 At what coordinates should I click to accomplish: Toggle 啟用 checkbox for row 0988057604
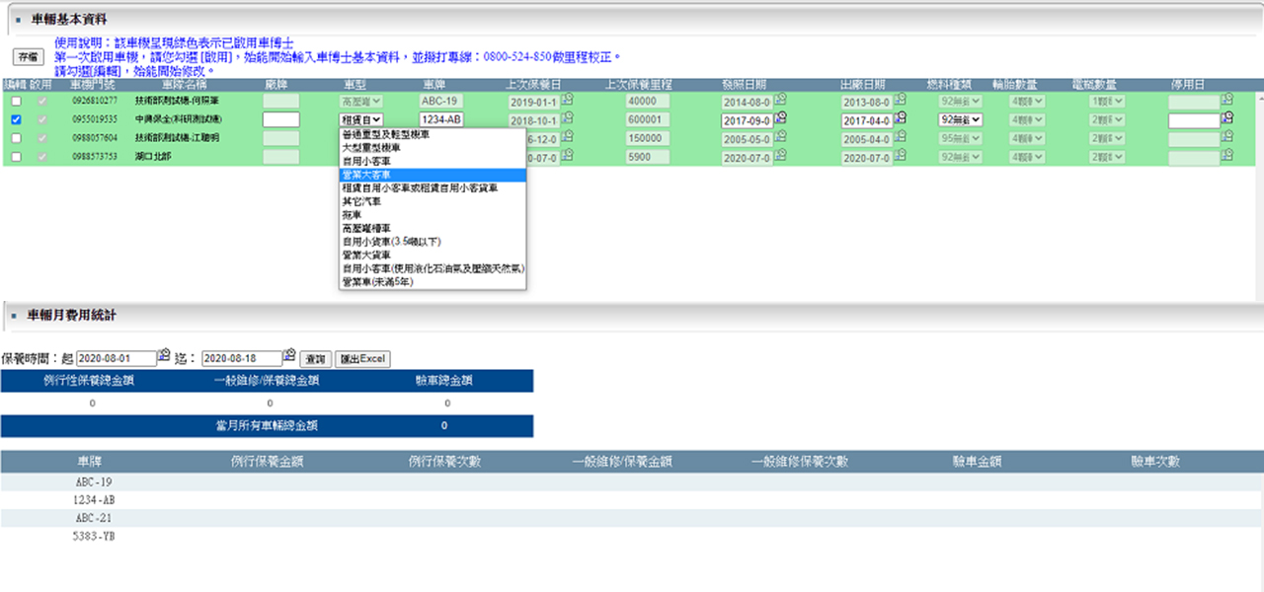tap(41, 138)
